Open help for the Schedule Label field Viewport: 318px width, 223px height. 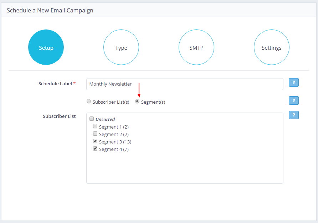293,82
